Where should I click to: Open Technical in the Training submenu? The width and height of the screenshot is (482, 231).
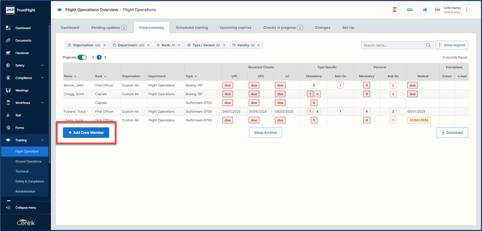pyautogui.click(x=22, y=171)
